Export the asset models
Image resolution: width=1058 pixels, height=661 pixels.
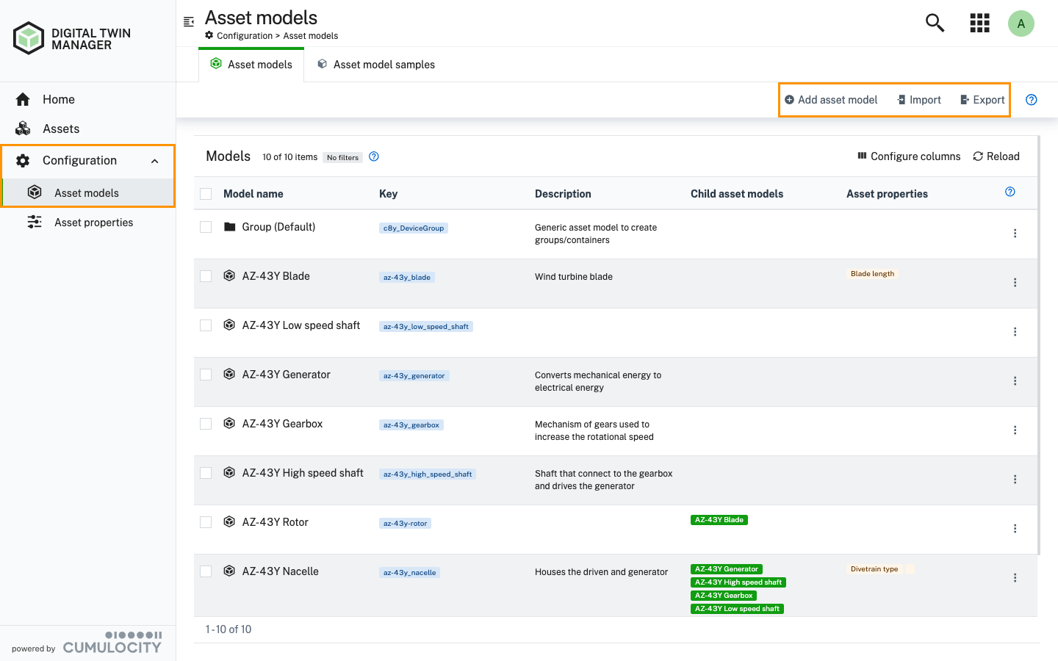[x=981, y=99]
